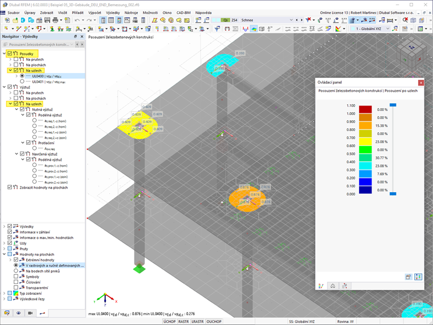The width and height of the screenshot is (433, 325).
Task: Click the surface results isobands icon
Action: coord(254,29)
